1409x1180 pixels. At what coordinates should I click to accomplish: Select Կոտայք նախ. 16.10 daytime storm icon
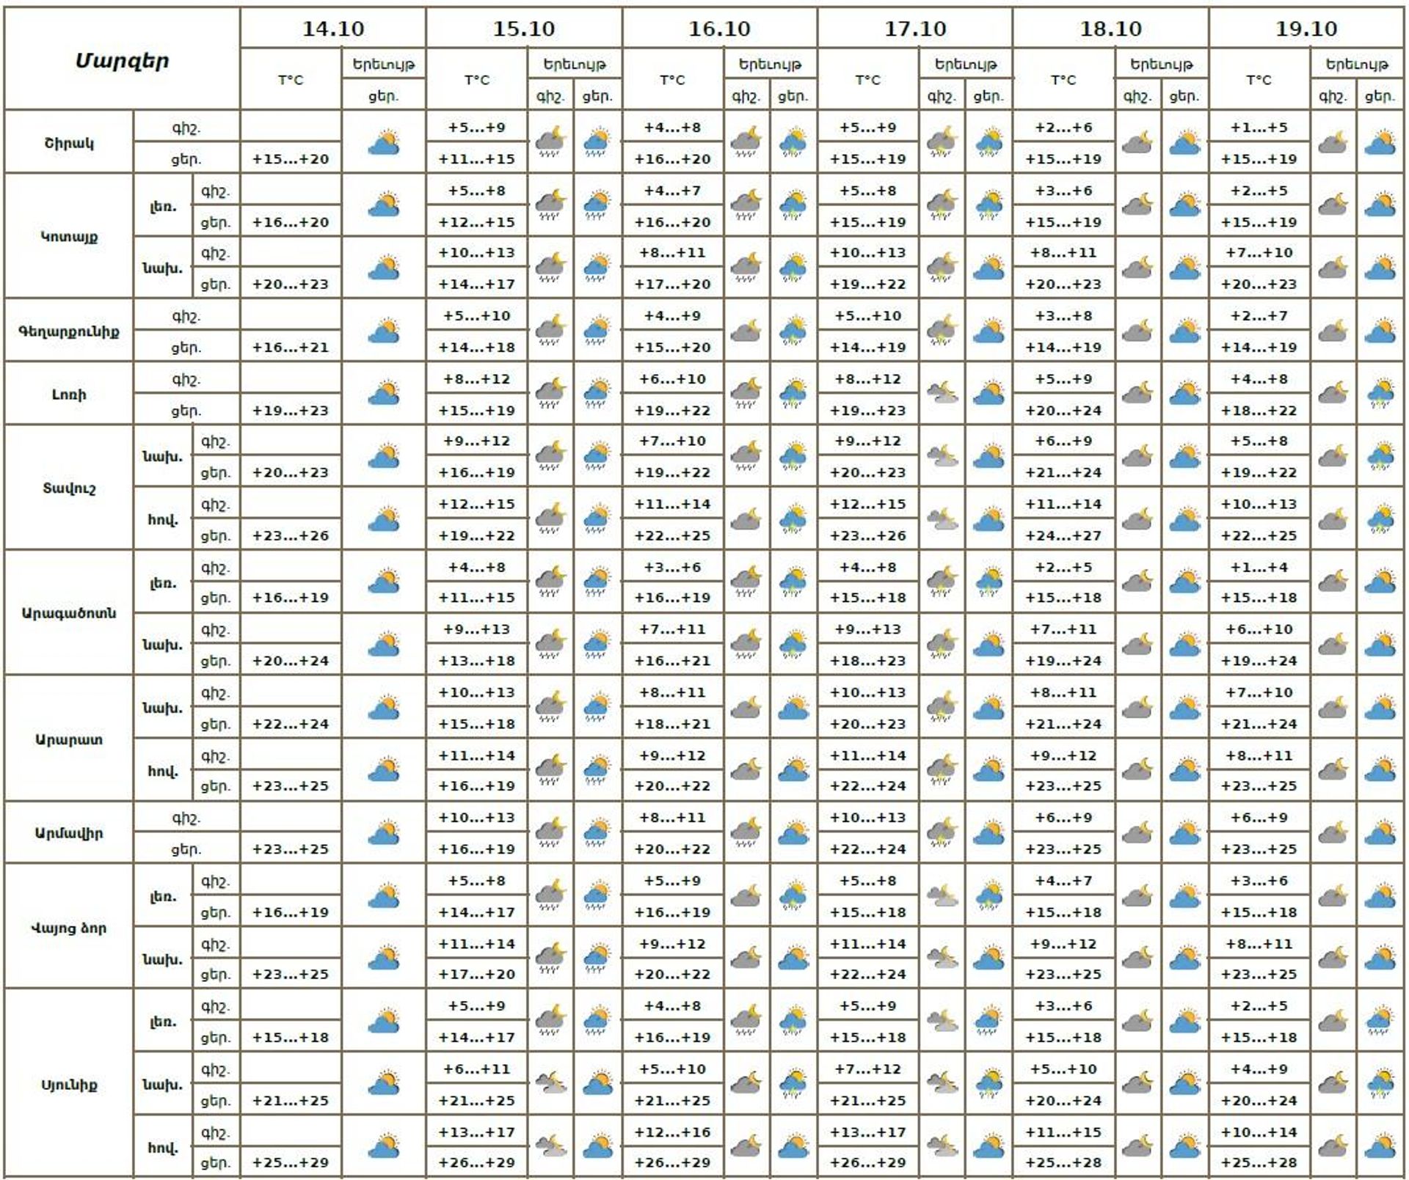793,268
